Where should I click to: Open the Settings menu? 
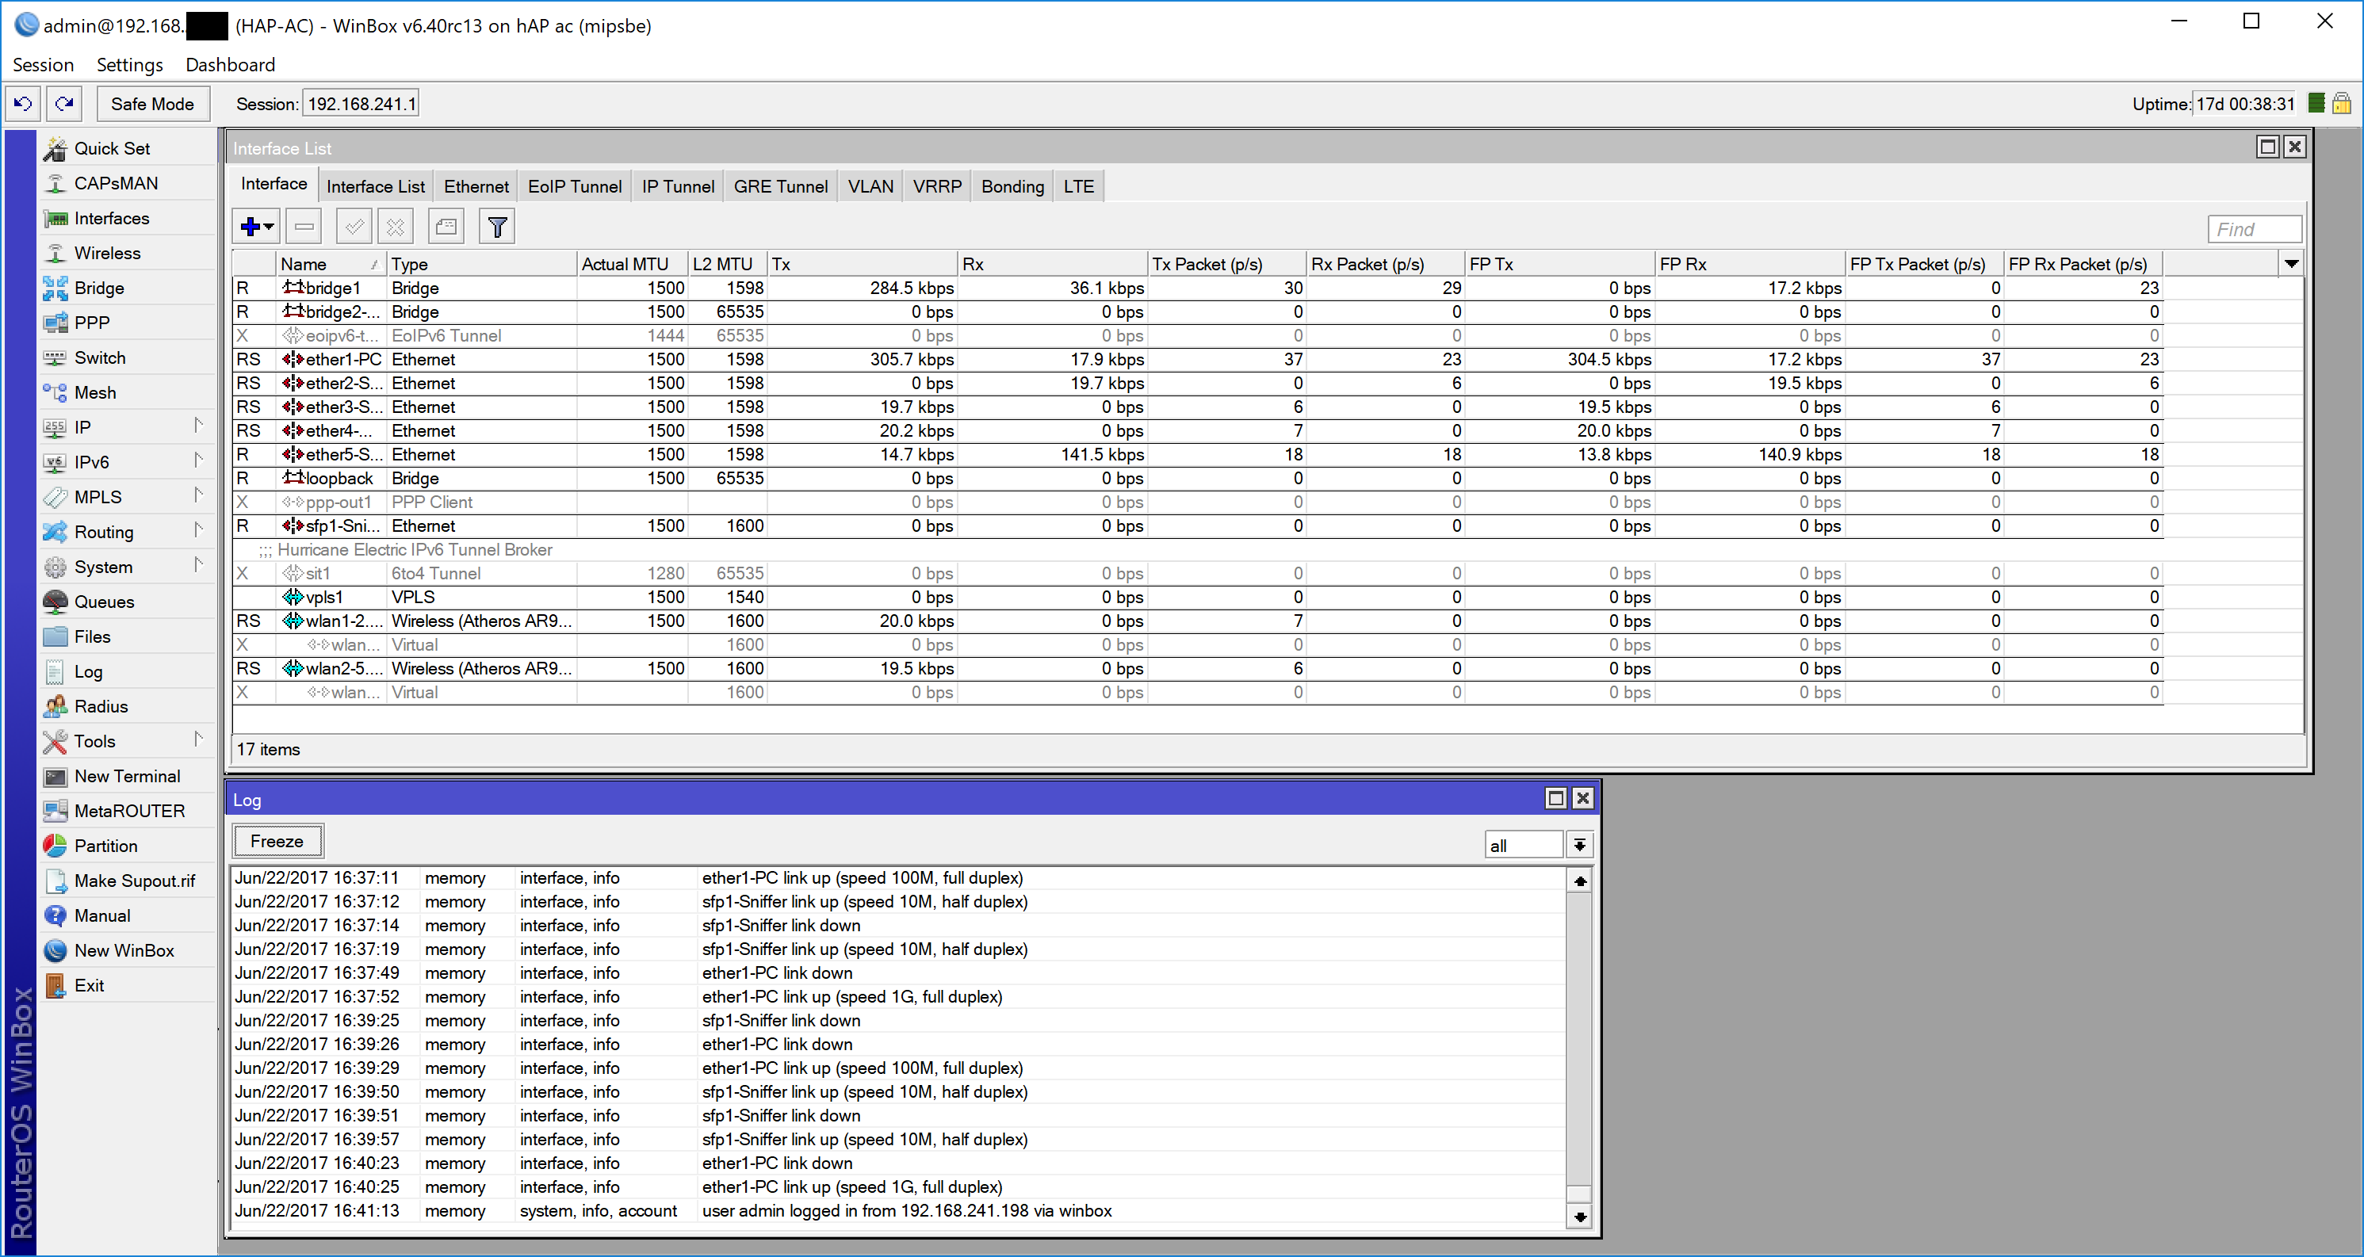[x=129, y=64]
